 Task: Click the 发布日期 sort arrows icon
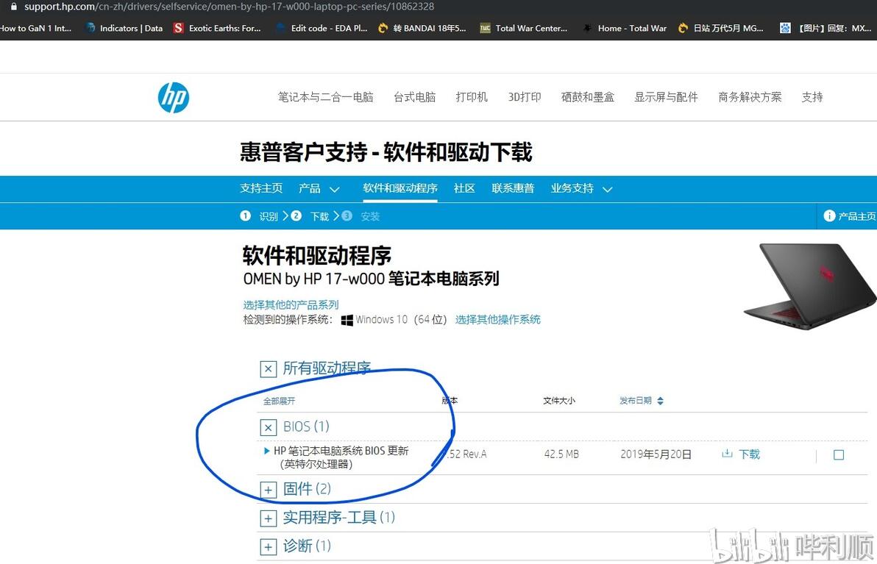[661, 401]
